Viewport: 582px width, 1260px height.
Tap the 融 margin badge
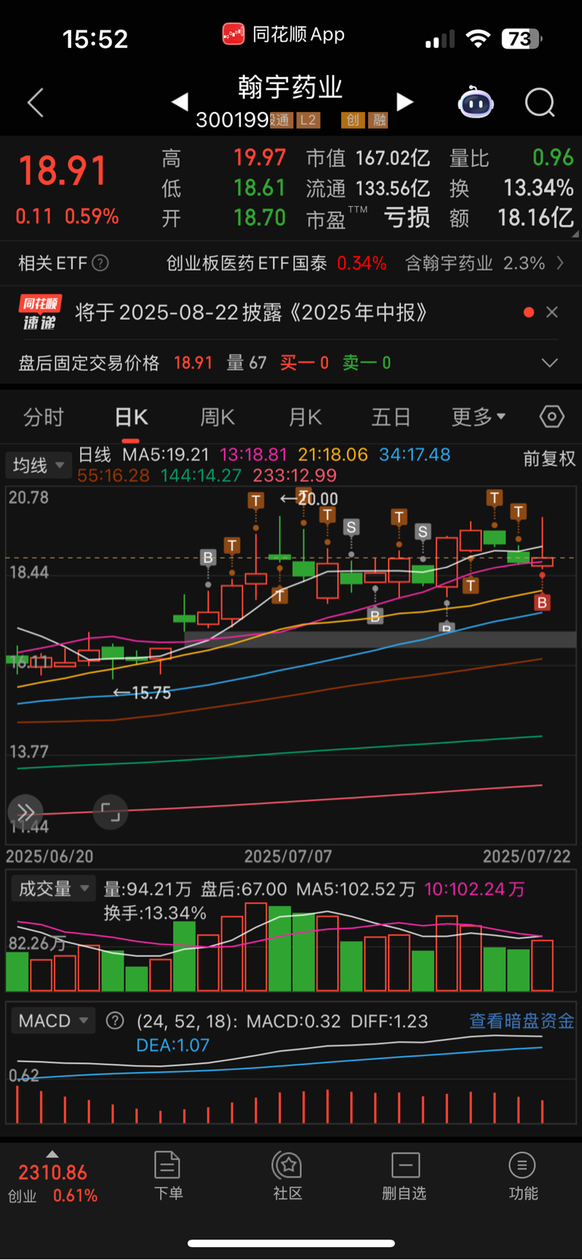378,120
